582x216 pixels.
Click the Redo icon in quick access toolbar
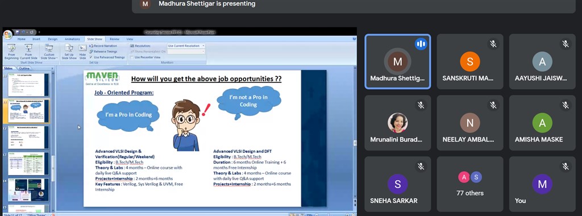pyautogui.click(x=31, y=32)
